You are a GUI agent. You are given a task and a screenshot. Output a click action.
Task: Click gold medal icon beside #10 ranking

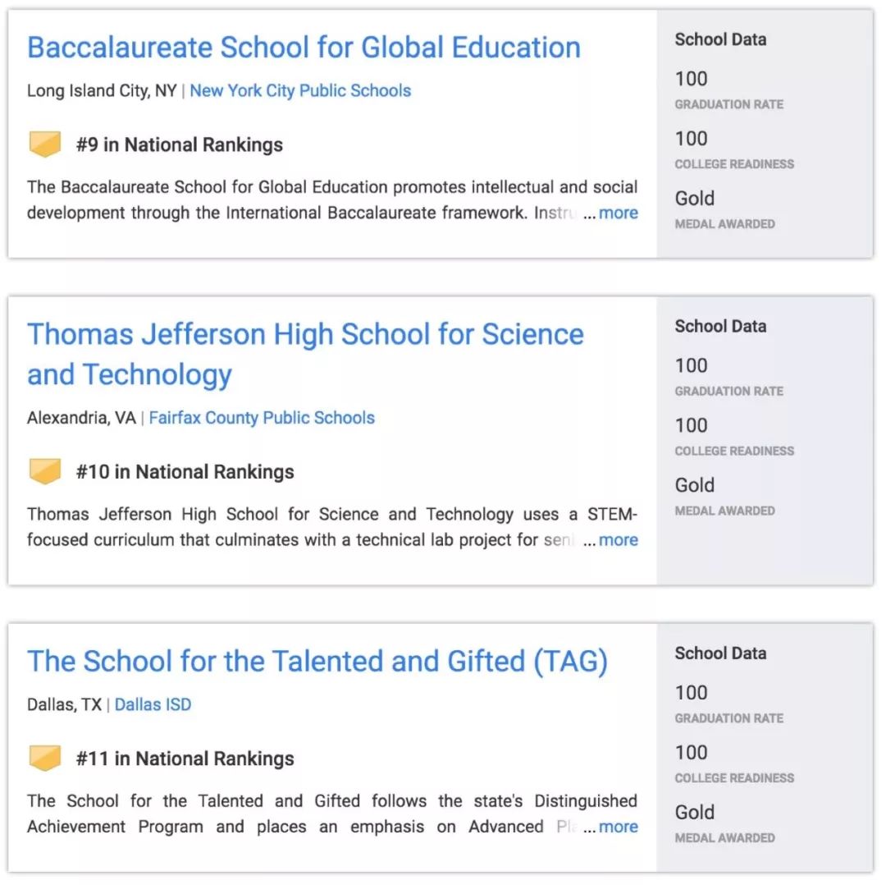45,472
